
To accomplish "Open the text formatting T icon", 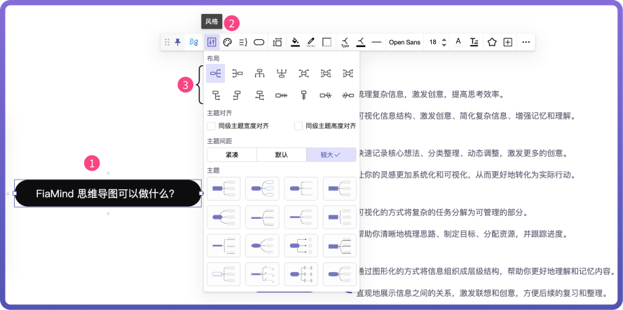I will [474, 42].
